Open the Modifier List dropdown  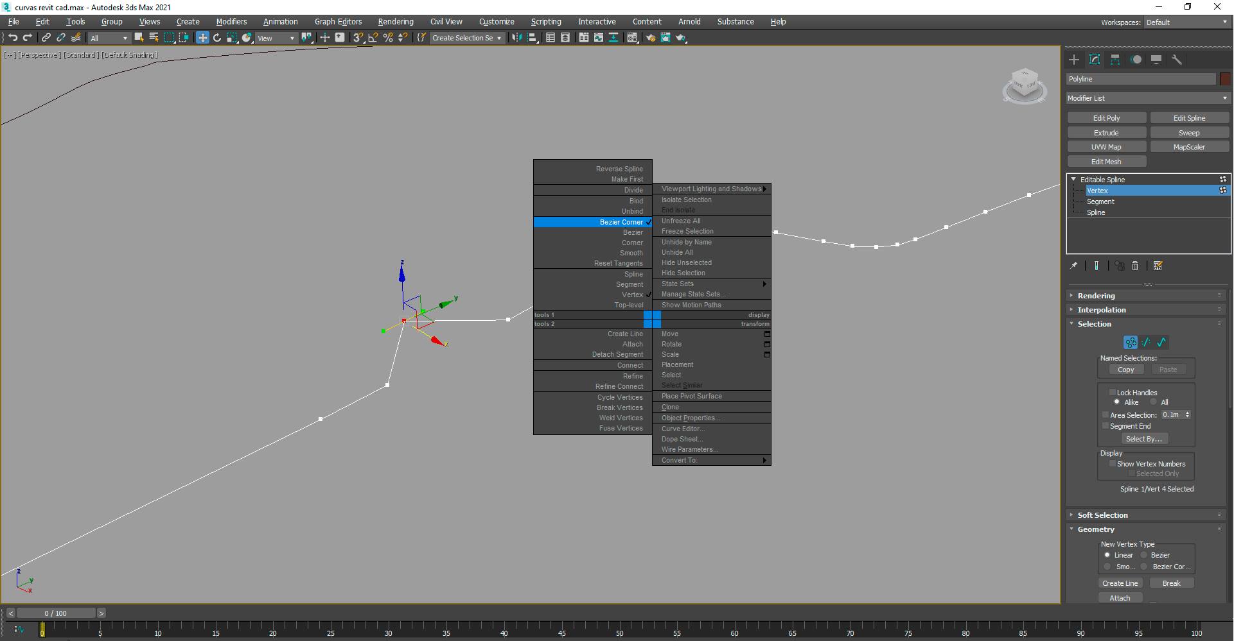(x=1147, y=98)
